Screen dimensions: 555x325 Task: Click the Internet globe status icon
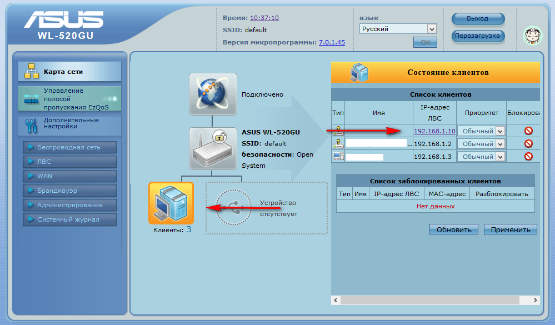pos(213,94)
